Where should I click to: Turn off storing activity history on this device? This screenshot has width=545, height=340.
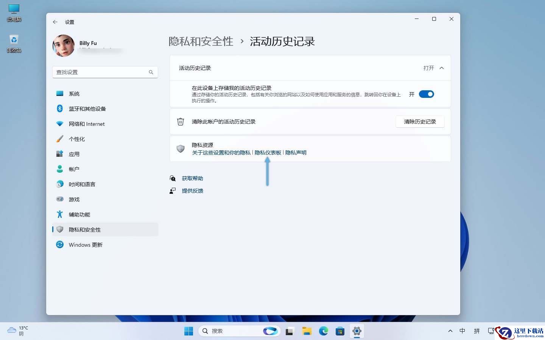tap(427, 94)
